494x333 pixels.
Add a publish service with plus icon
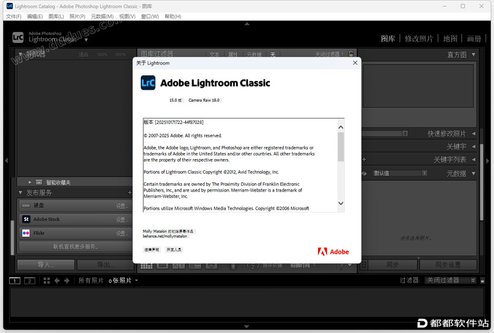tap(130, 193)
